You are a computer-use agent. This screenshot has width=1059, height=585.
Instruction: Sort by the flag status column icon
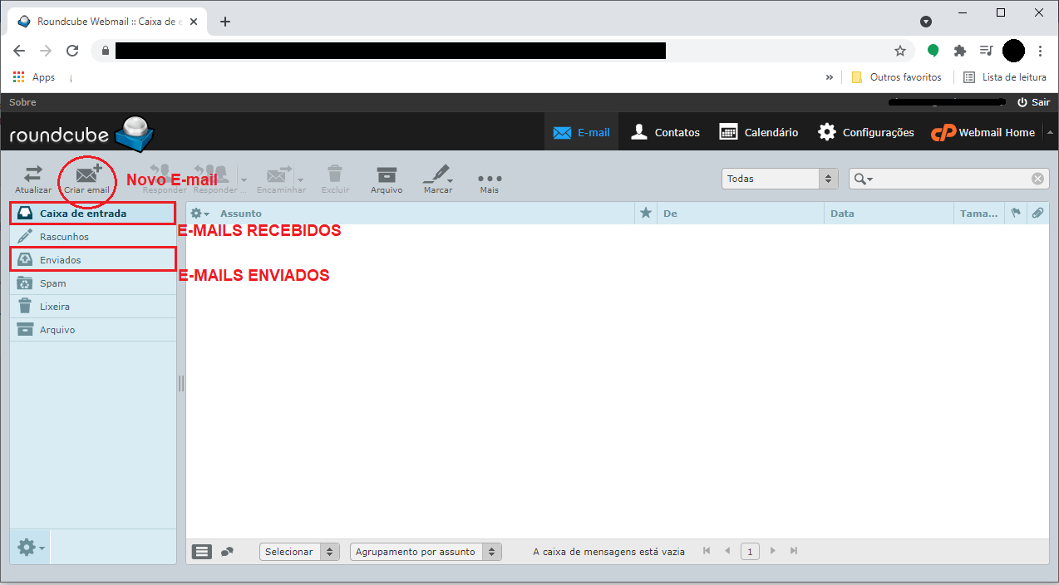1015,214
